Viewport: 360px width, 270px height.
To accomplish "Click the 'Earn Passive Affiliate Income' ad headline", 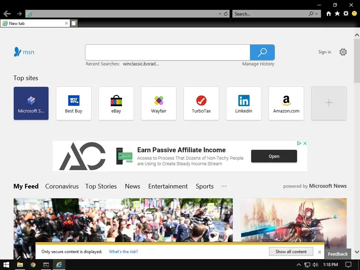I will tap(181, 150).
